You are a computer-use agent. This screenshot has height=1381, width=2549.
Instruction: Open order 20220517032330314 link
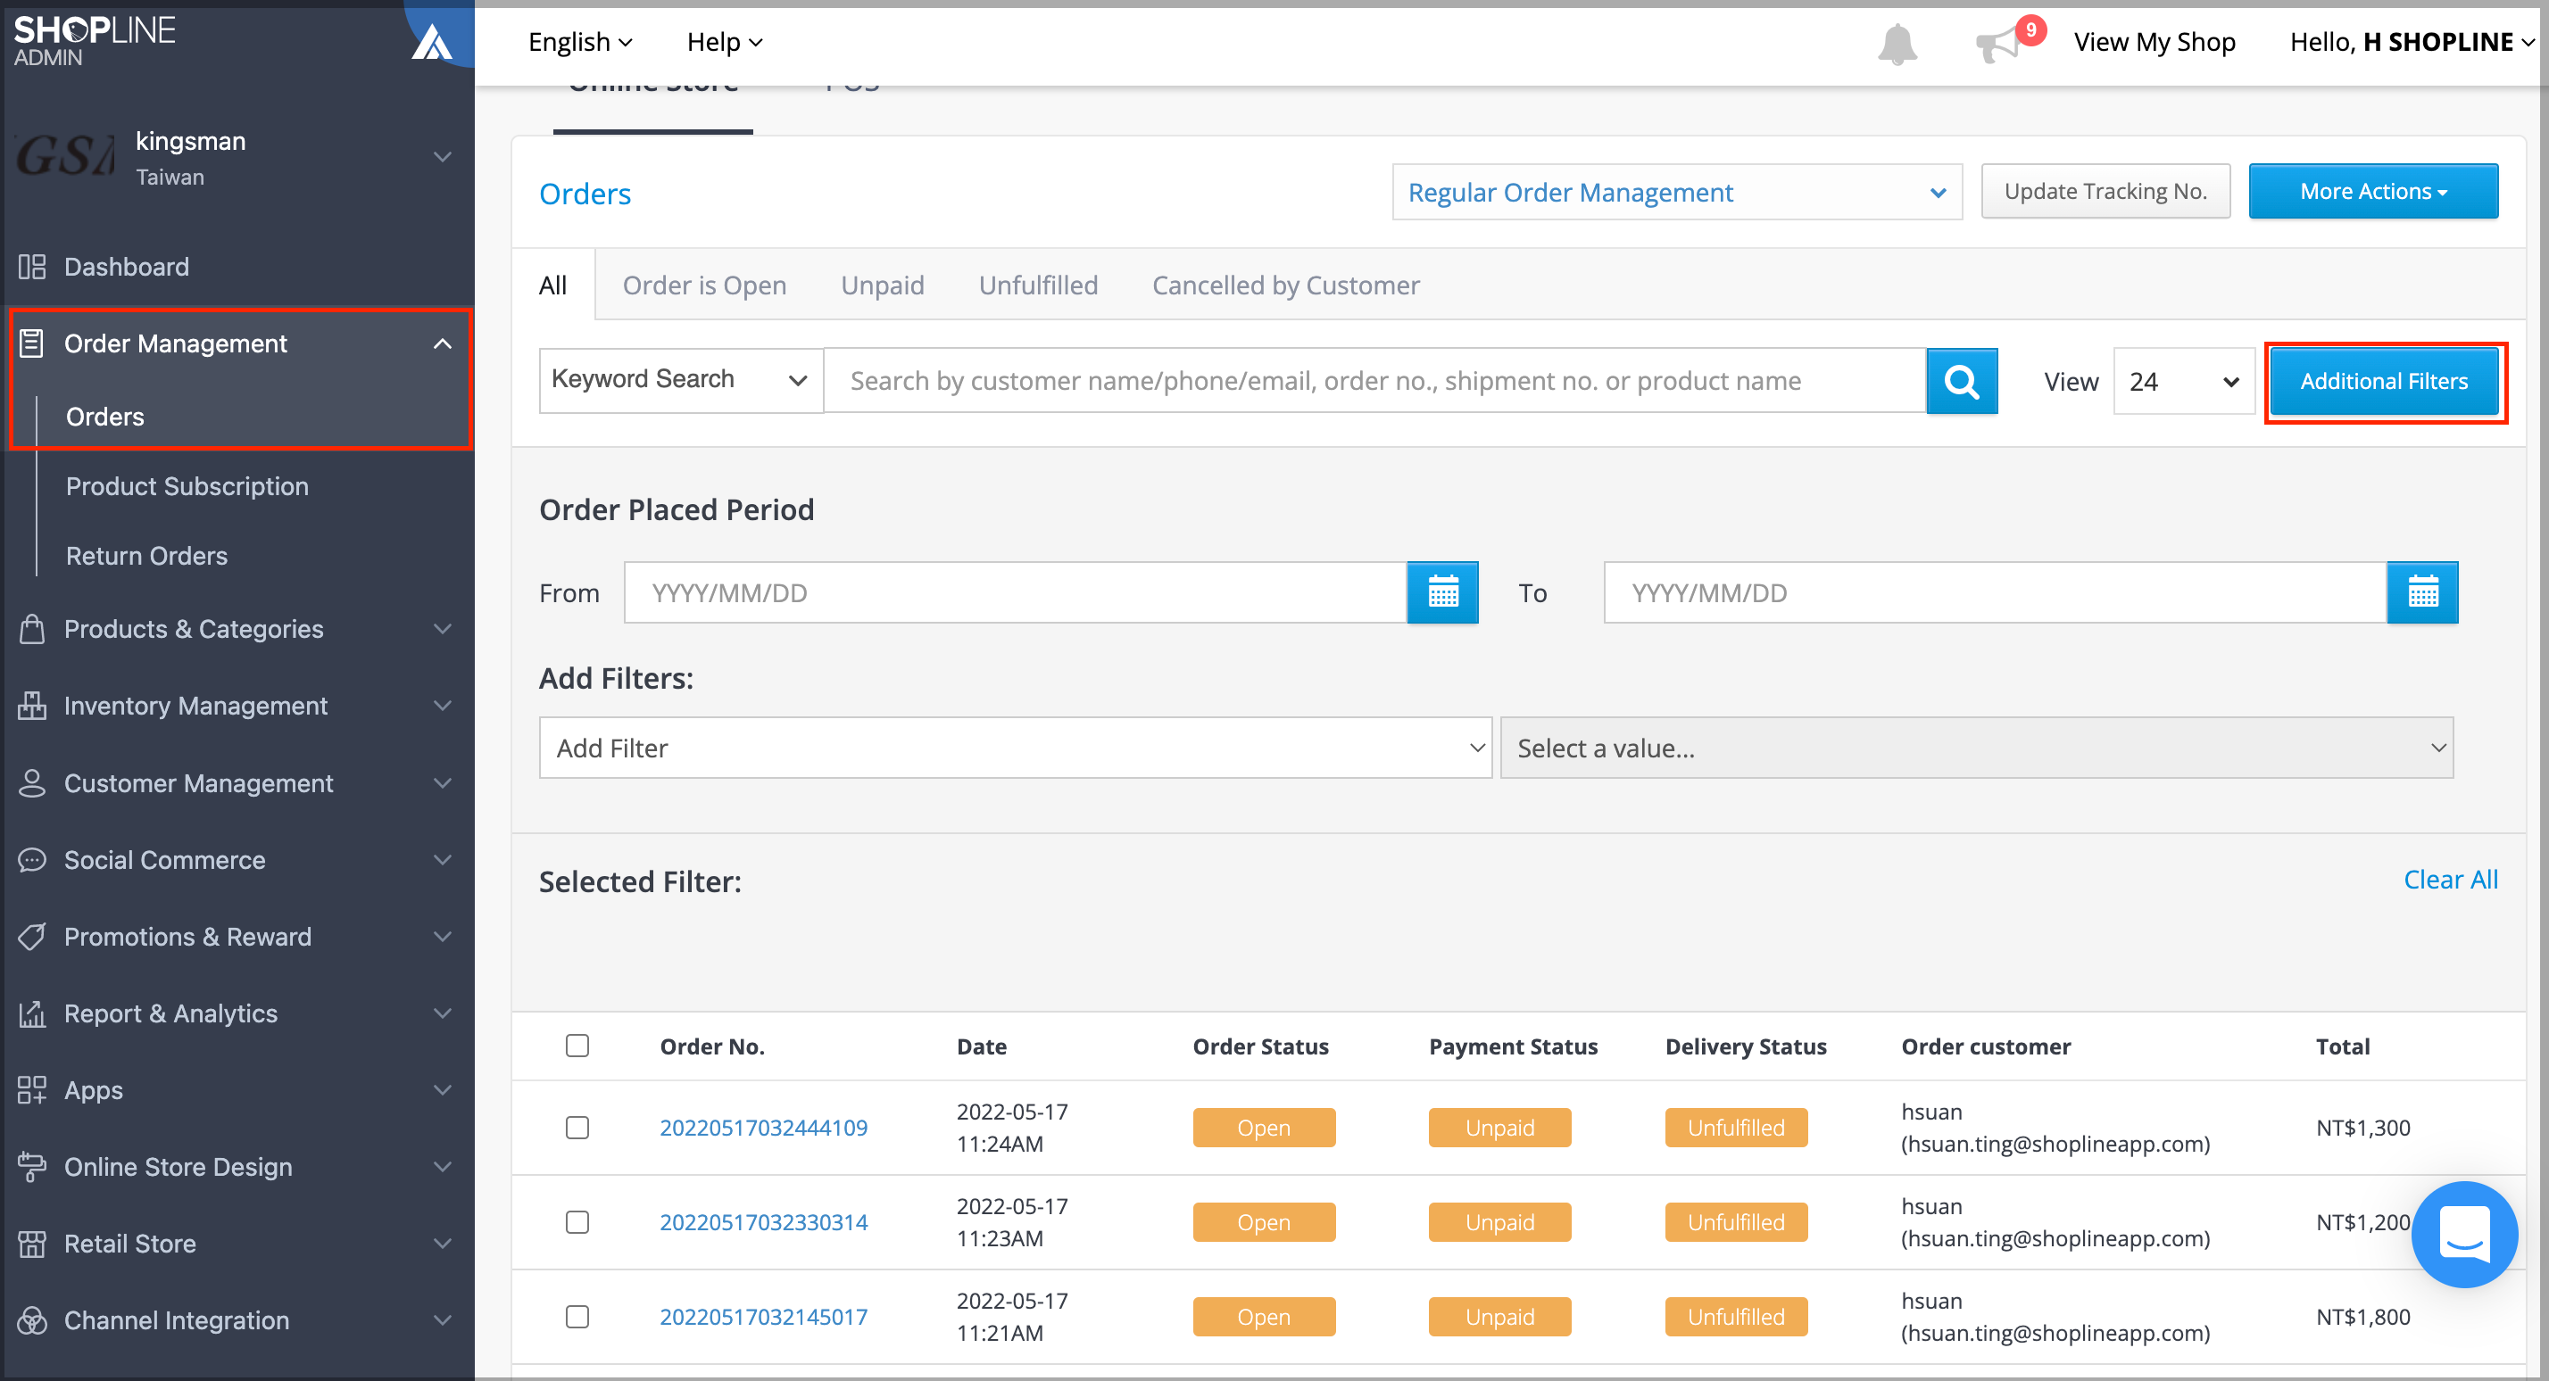763,1221
